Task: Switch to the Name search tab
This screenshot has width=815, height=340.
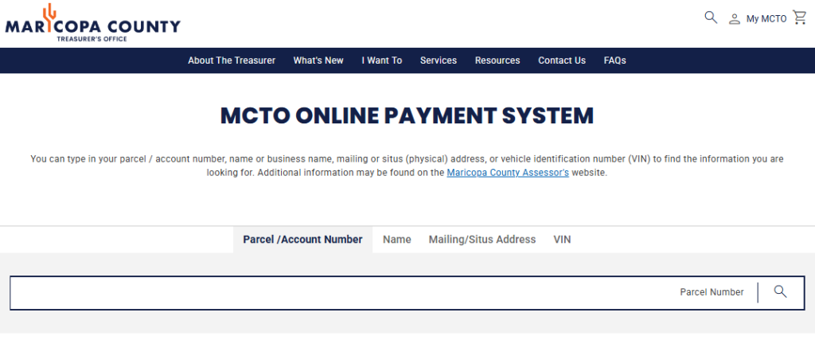Action: click(397, 240)
